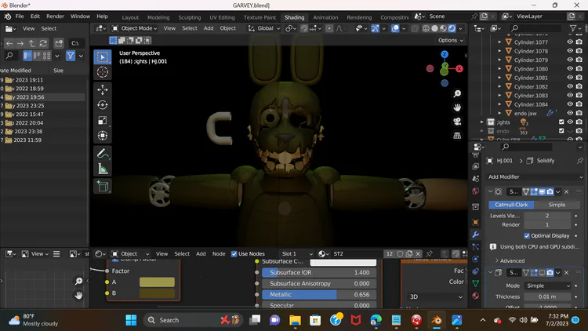Screen dimensions: 588x331
Task: Open File Explorer from the taskbar
Action: pyautogui.click(x=295, y=320)
